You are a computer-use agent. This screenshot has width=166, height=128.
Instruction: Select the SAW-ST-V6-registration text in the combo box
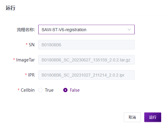pyautogui.click(x=64, y=30)
